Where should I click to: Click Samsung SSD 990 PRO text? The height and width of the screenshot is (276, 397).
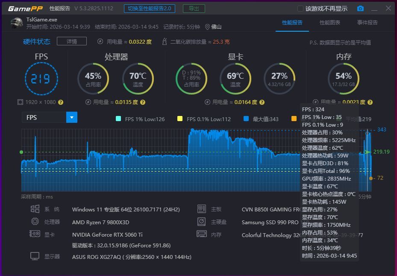(x=270, y=222)
